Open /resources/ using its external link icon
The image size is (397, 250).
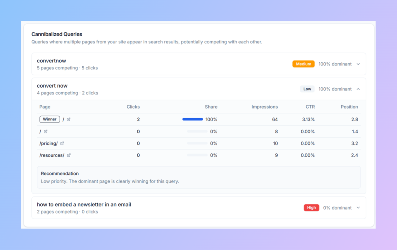tap(68, 155)
